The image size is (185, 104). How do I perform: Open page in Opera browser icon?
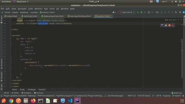pos(173,25)
